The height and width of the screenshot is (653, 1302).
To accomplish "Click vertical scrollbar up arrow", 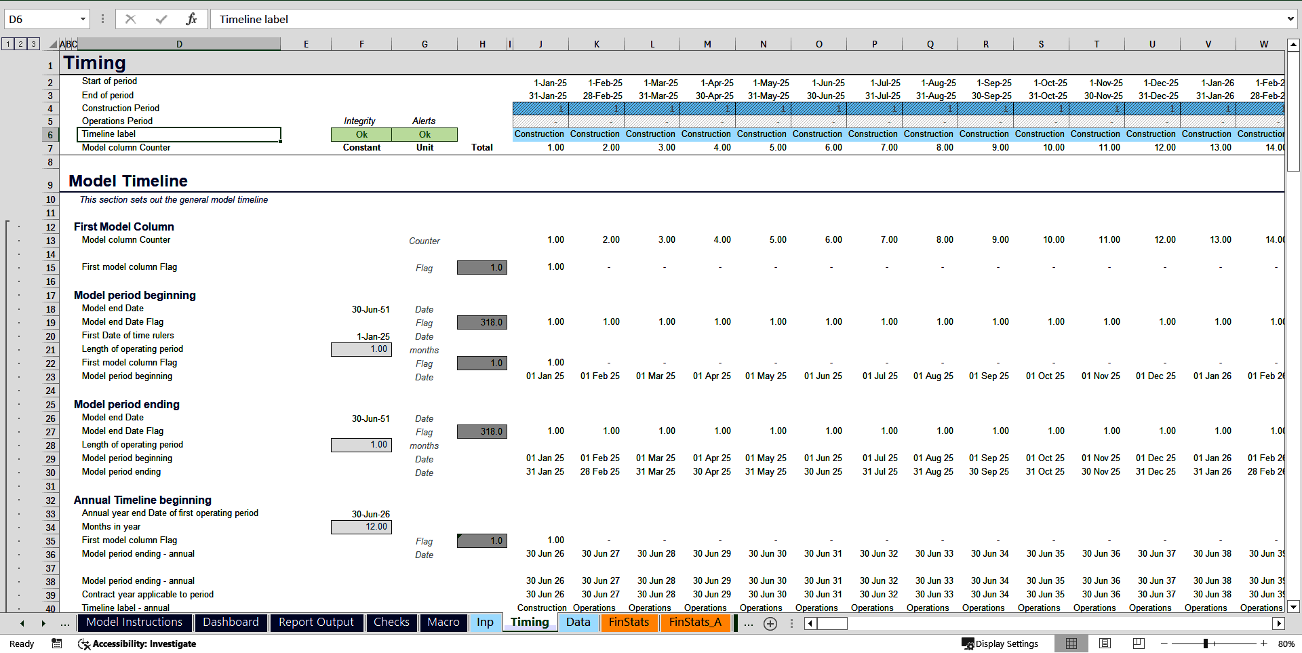I will point(1293,45).
